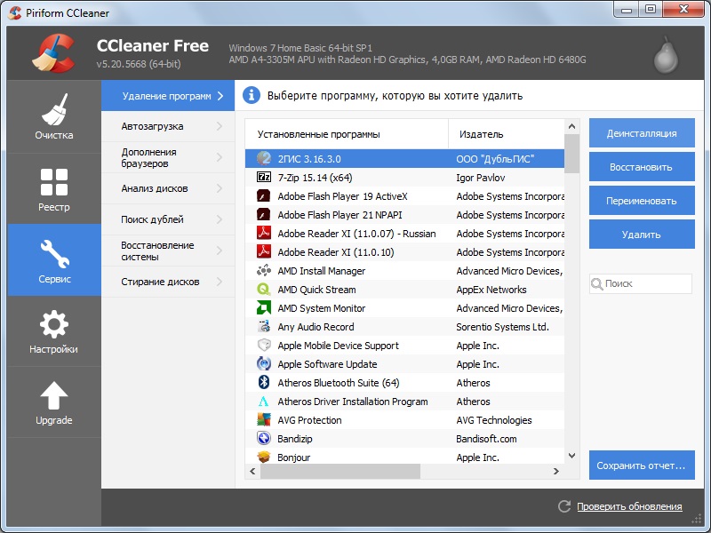Expand the Автозагрузка submenu chevron
The image size is (711, 533).
(220, 126)
